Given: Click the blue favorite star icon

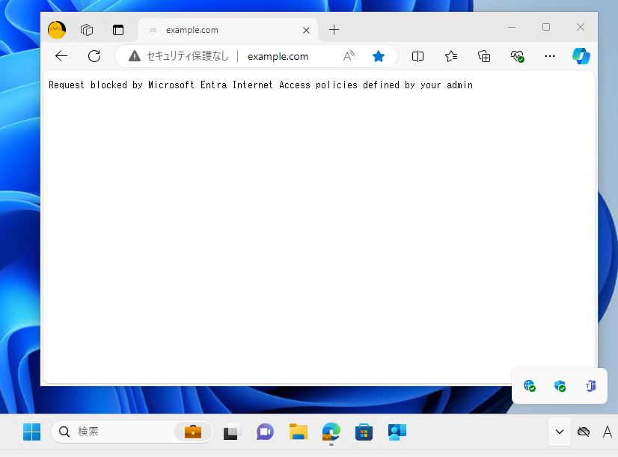Looking at the screenshot, I should [379, 56].
